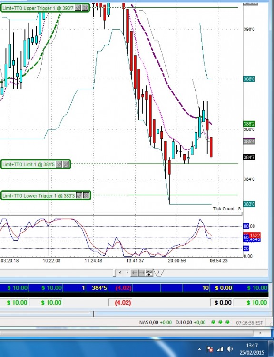Cancel the Upper Trigger order with X
Screen dimensions: 274x357
click(85, 8)
